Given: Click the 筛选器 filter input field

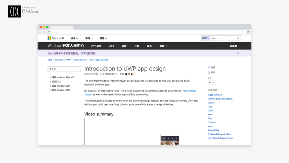Looking at the screenshot, I should coord(64,69).
